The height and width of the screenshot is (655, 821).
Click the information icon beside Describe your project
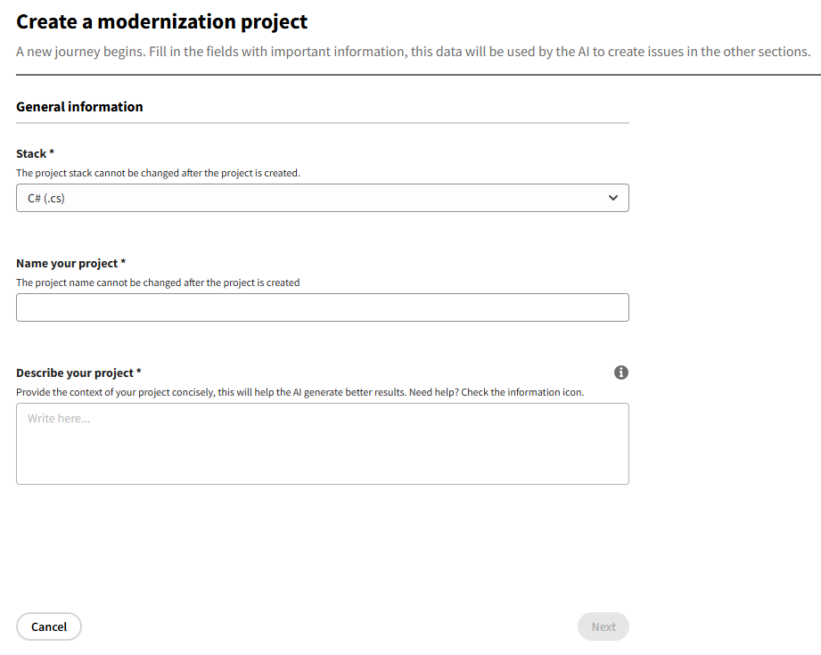[x=621, y=373]
